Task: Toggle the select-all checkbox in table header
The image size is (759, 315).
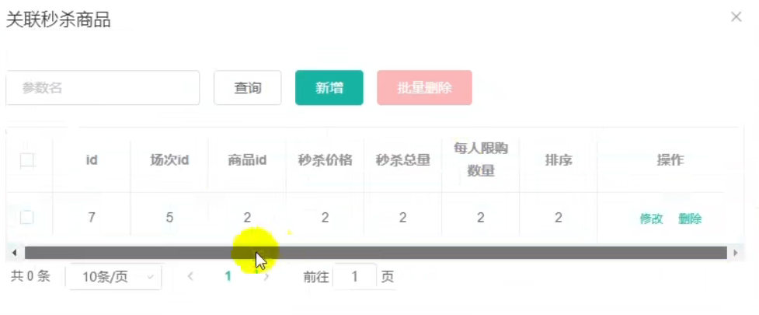Action: [x=27, y=161]
